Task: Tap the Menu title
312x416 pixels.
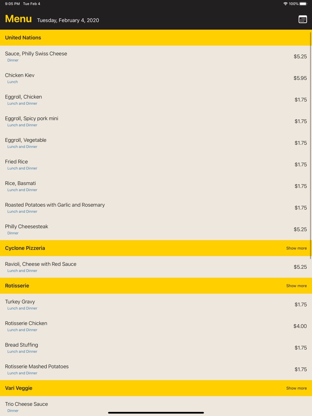Action: [18, 19]
